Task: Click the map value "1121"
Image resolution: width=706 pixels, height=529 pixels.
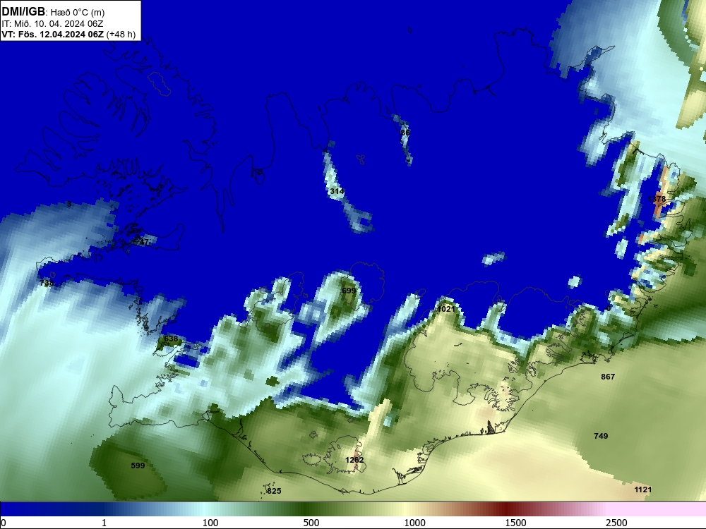Action: pyautogui.click(x=643, y=490)
